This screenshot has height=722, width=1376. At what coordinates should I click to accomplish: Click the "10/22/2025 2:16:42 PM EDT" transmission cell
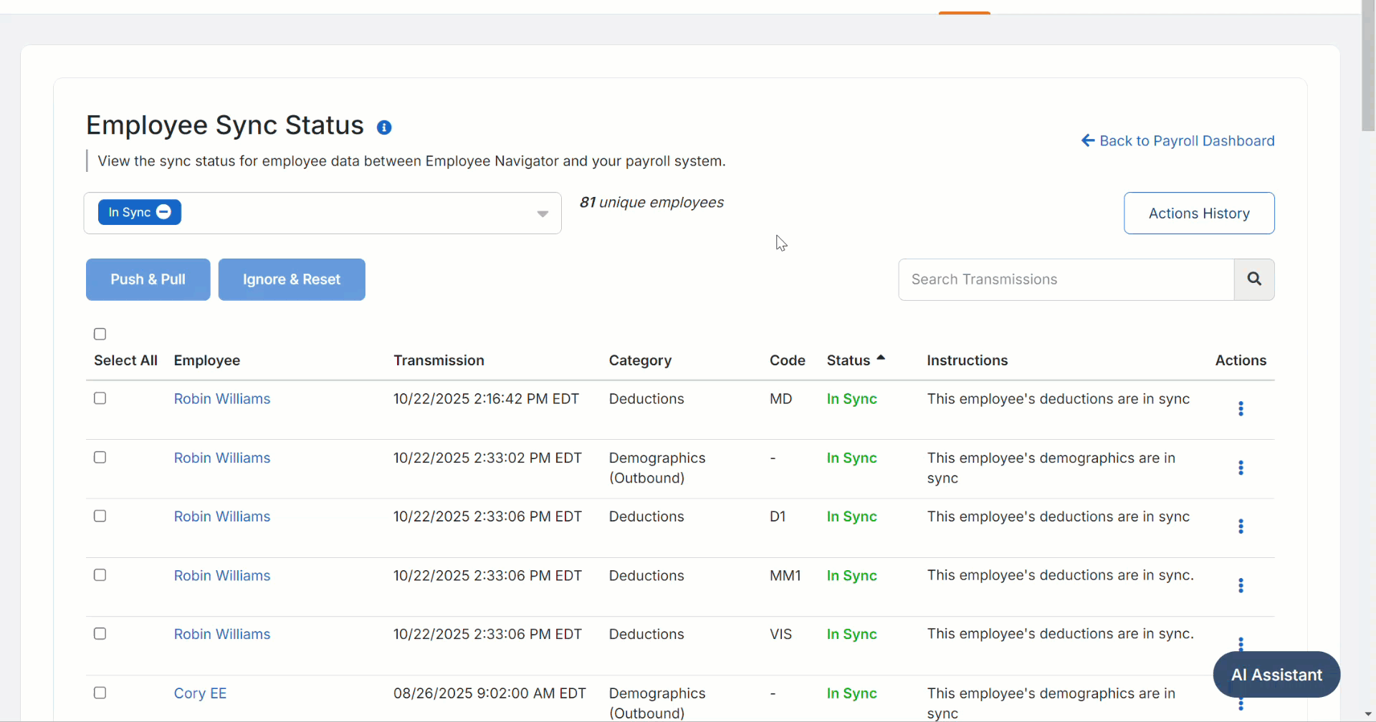[486, 399]
